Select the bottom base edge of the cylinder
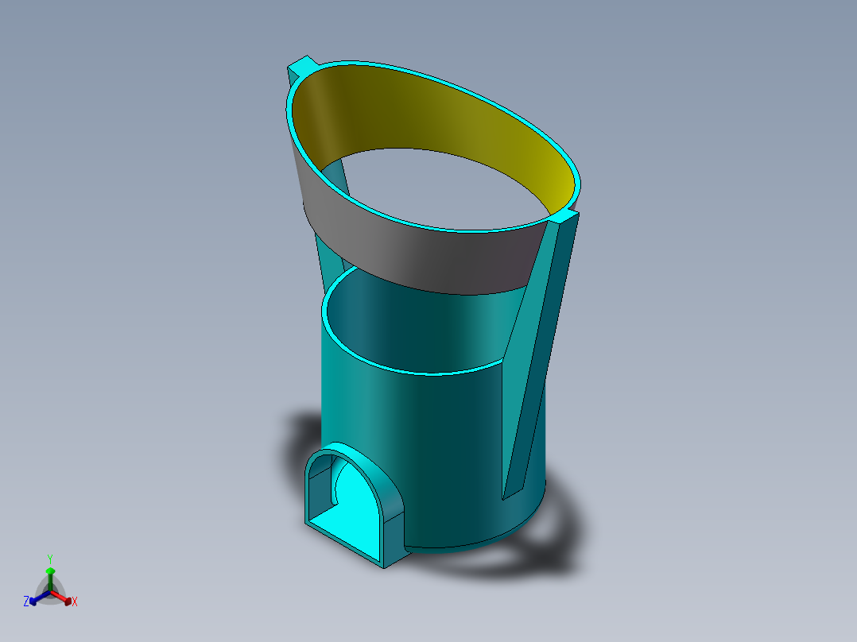 475,543
